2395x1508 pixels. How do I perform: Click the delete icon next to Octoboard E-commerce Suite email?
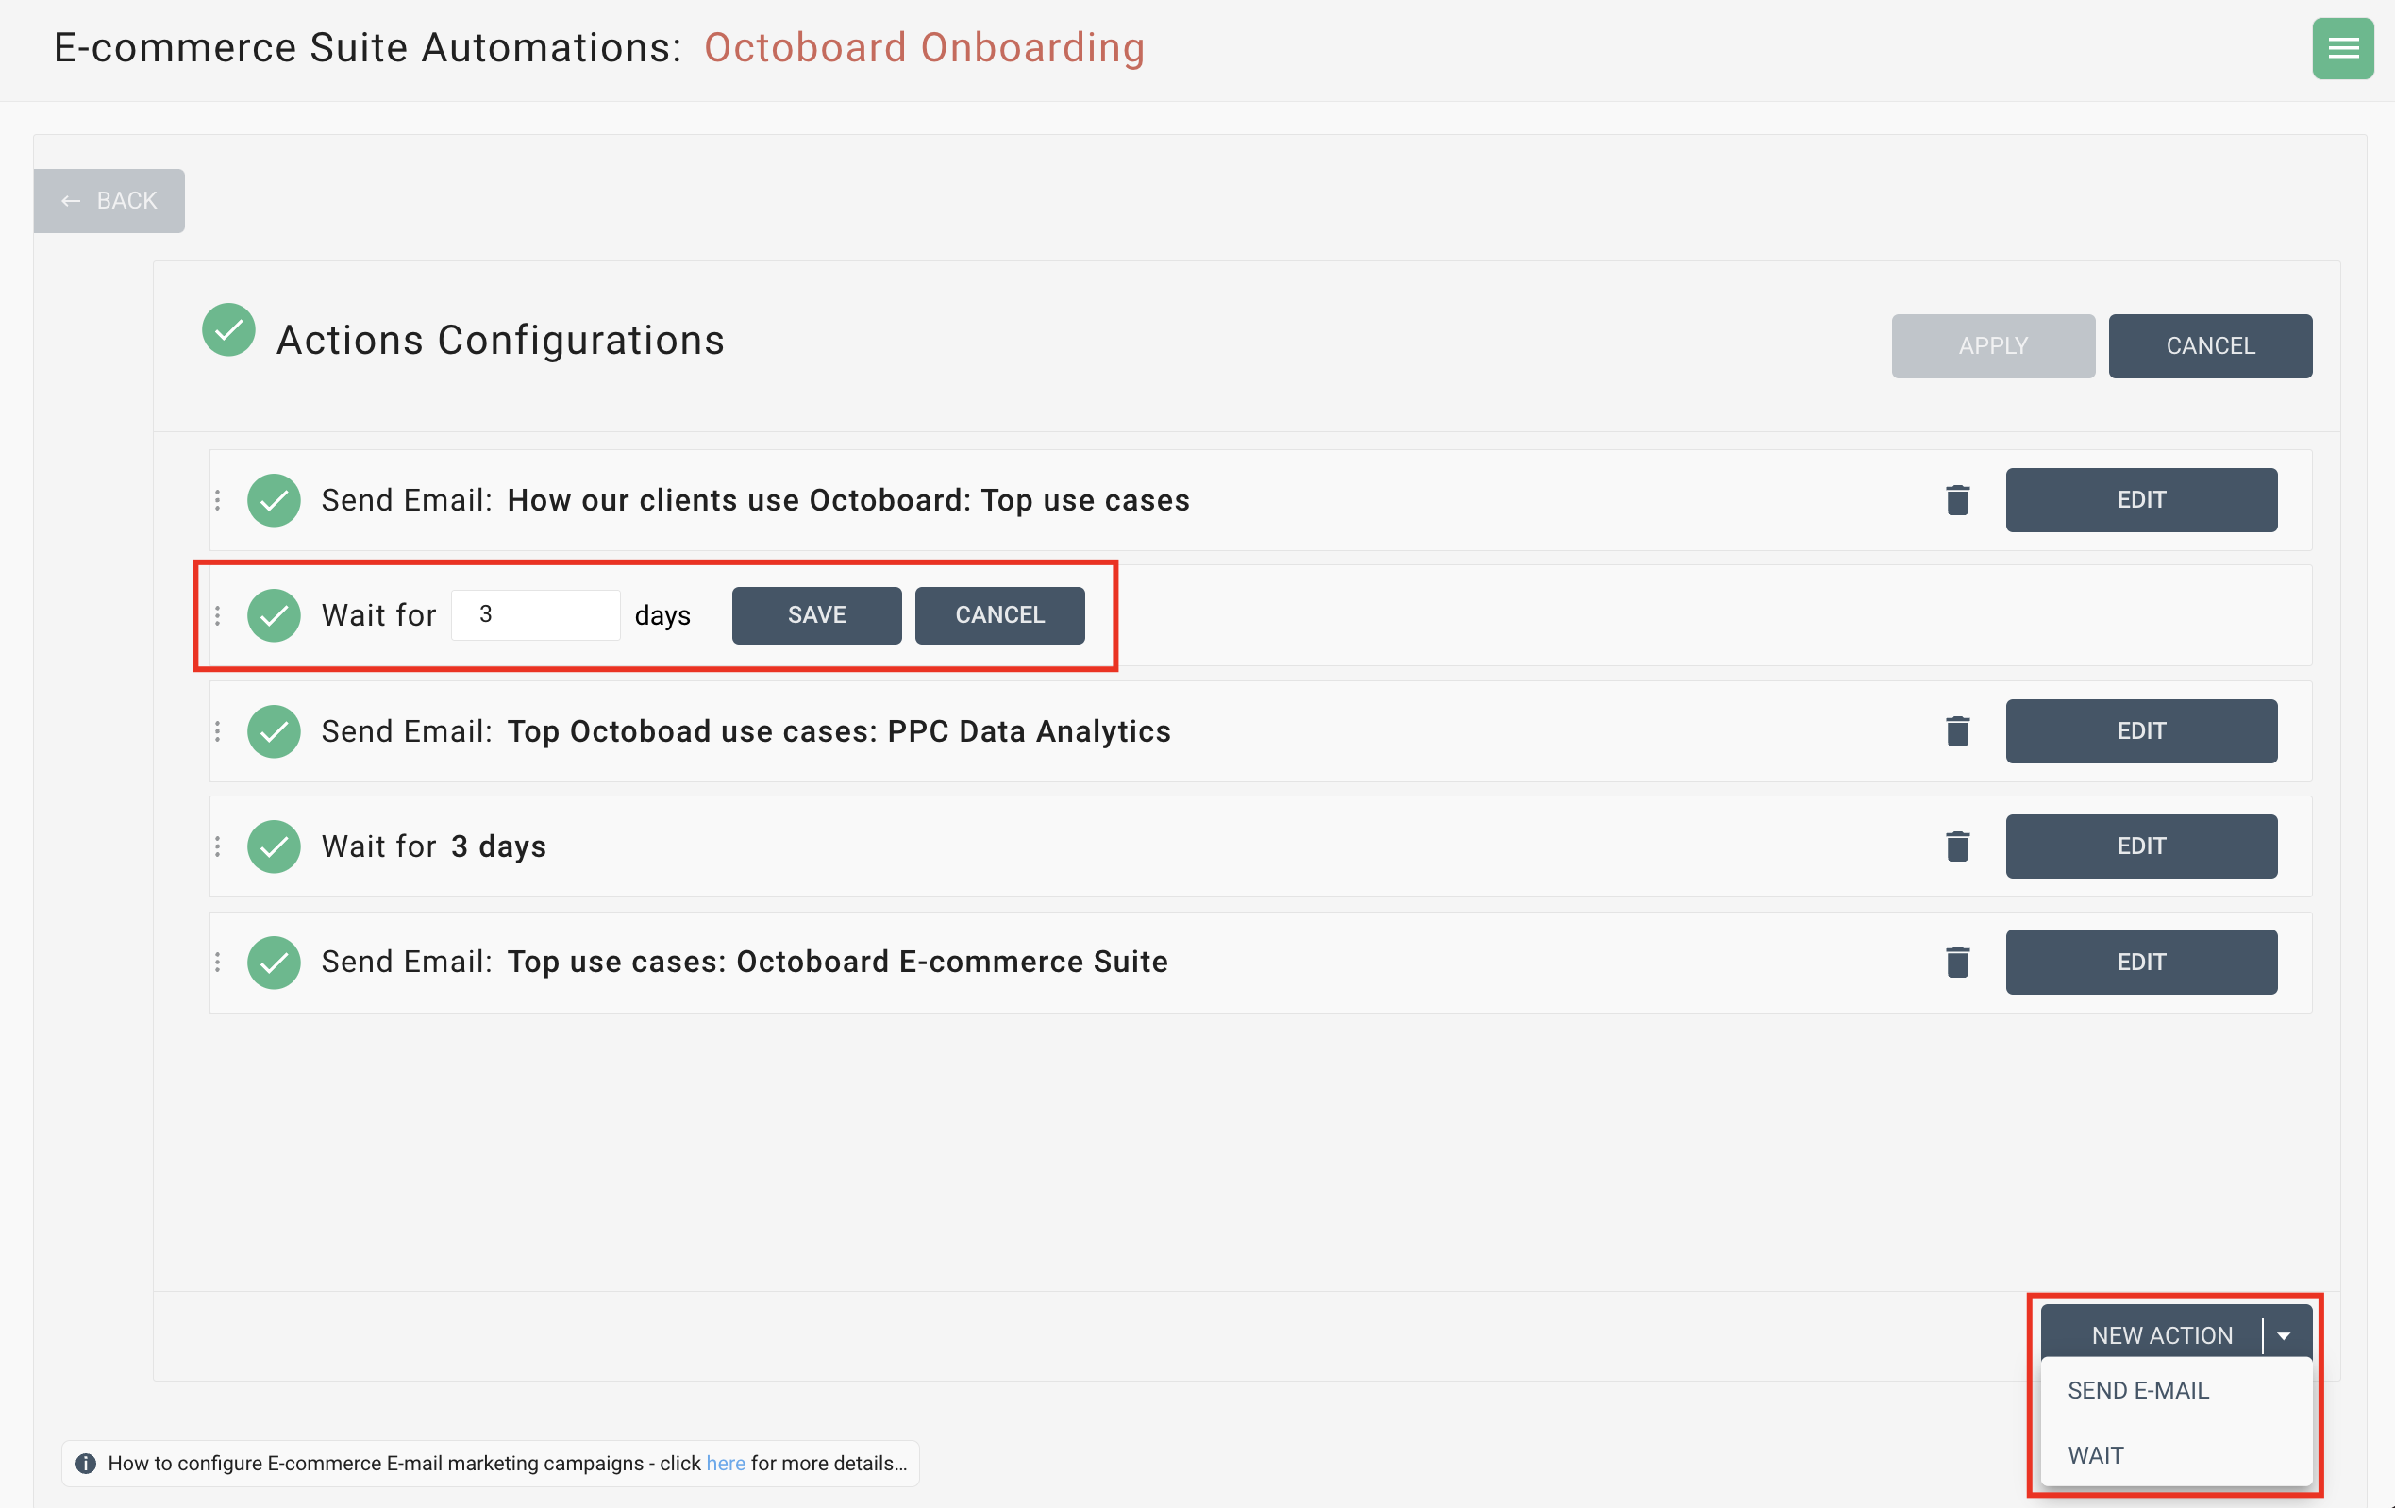(1957, 961)
